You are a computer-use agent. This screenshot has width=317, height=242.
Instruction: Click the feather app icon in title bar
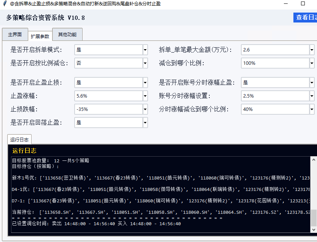(5, 3)
